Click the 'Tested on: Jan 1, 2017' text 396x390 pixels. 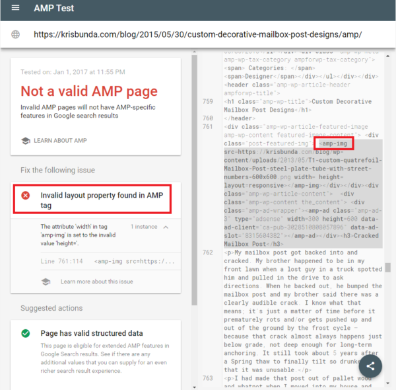point(73,72)
